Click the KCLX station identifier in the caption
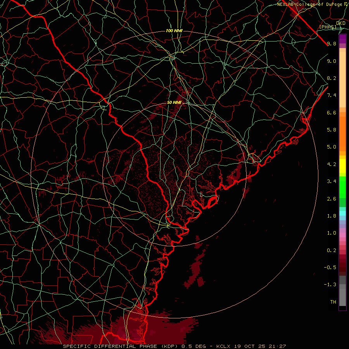Image resolution: width=349 pixels, height=349 pixels. (x=223, y=346)
